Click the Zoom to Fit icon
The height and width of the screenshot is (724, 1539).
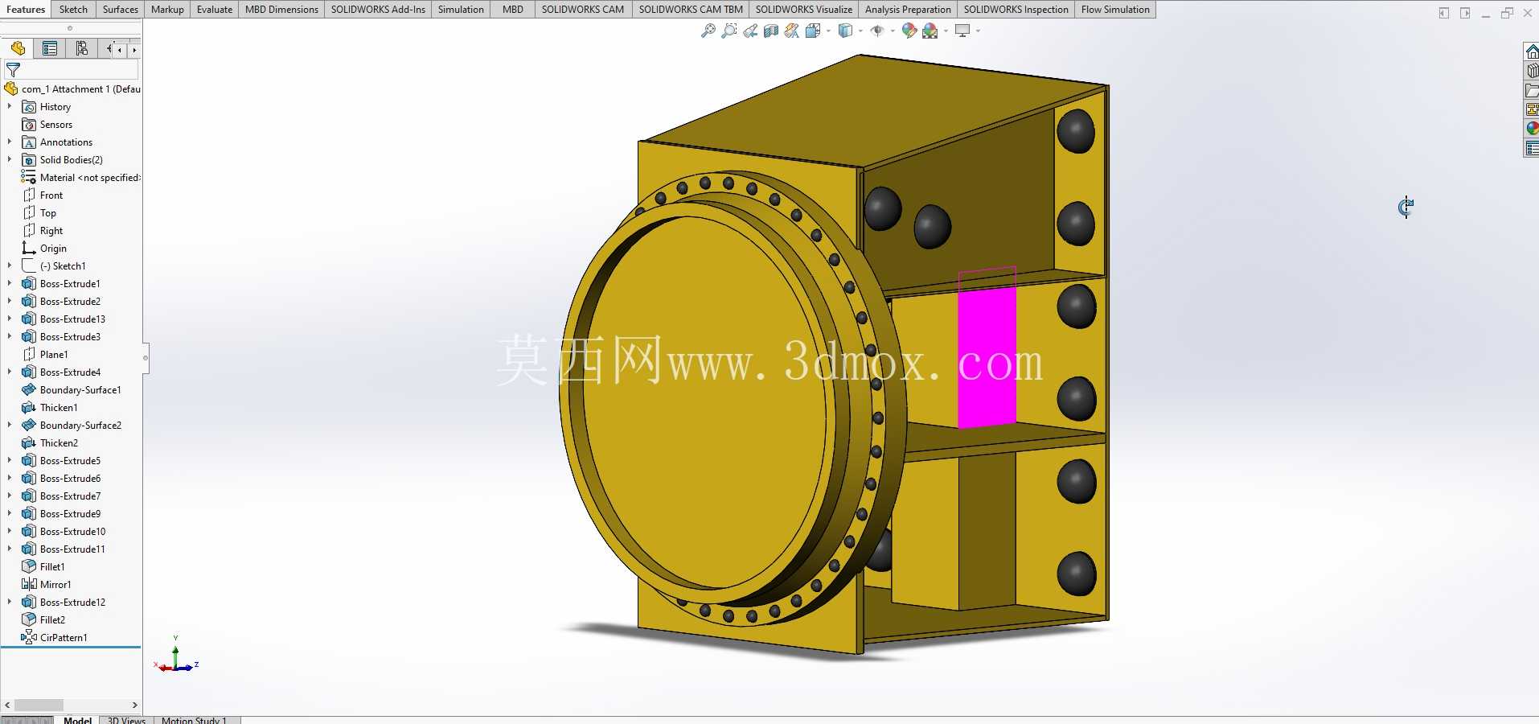[708, 31]
